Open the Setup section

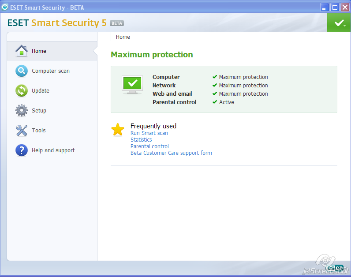click(x=52, y=110)
